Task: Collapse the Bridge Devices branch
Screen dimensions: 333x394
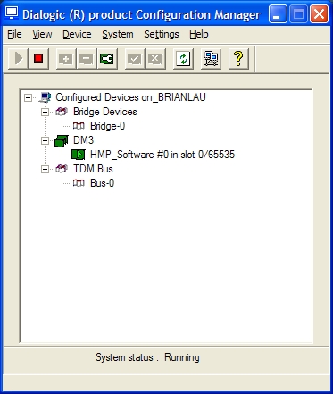Action: 45,112
